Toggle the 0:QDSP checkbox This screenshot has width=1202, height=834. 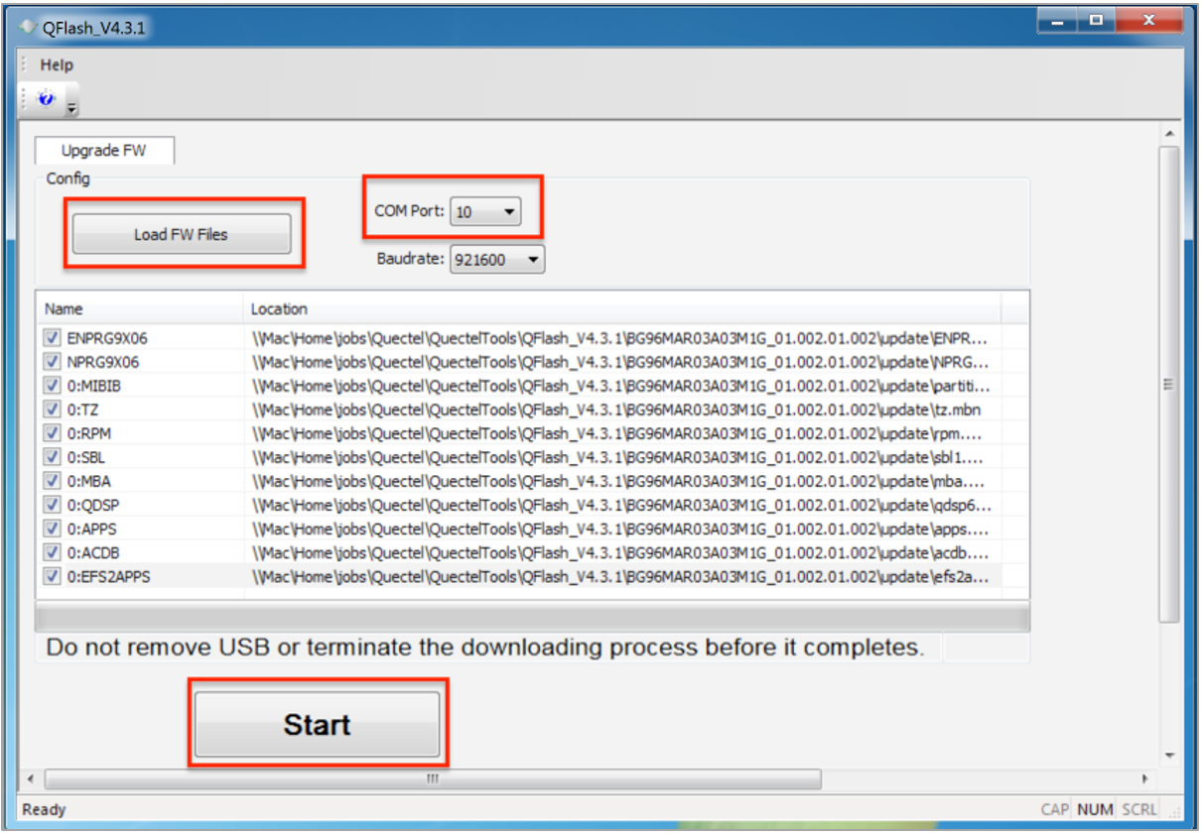(52, 505)
